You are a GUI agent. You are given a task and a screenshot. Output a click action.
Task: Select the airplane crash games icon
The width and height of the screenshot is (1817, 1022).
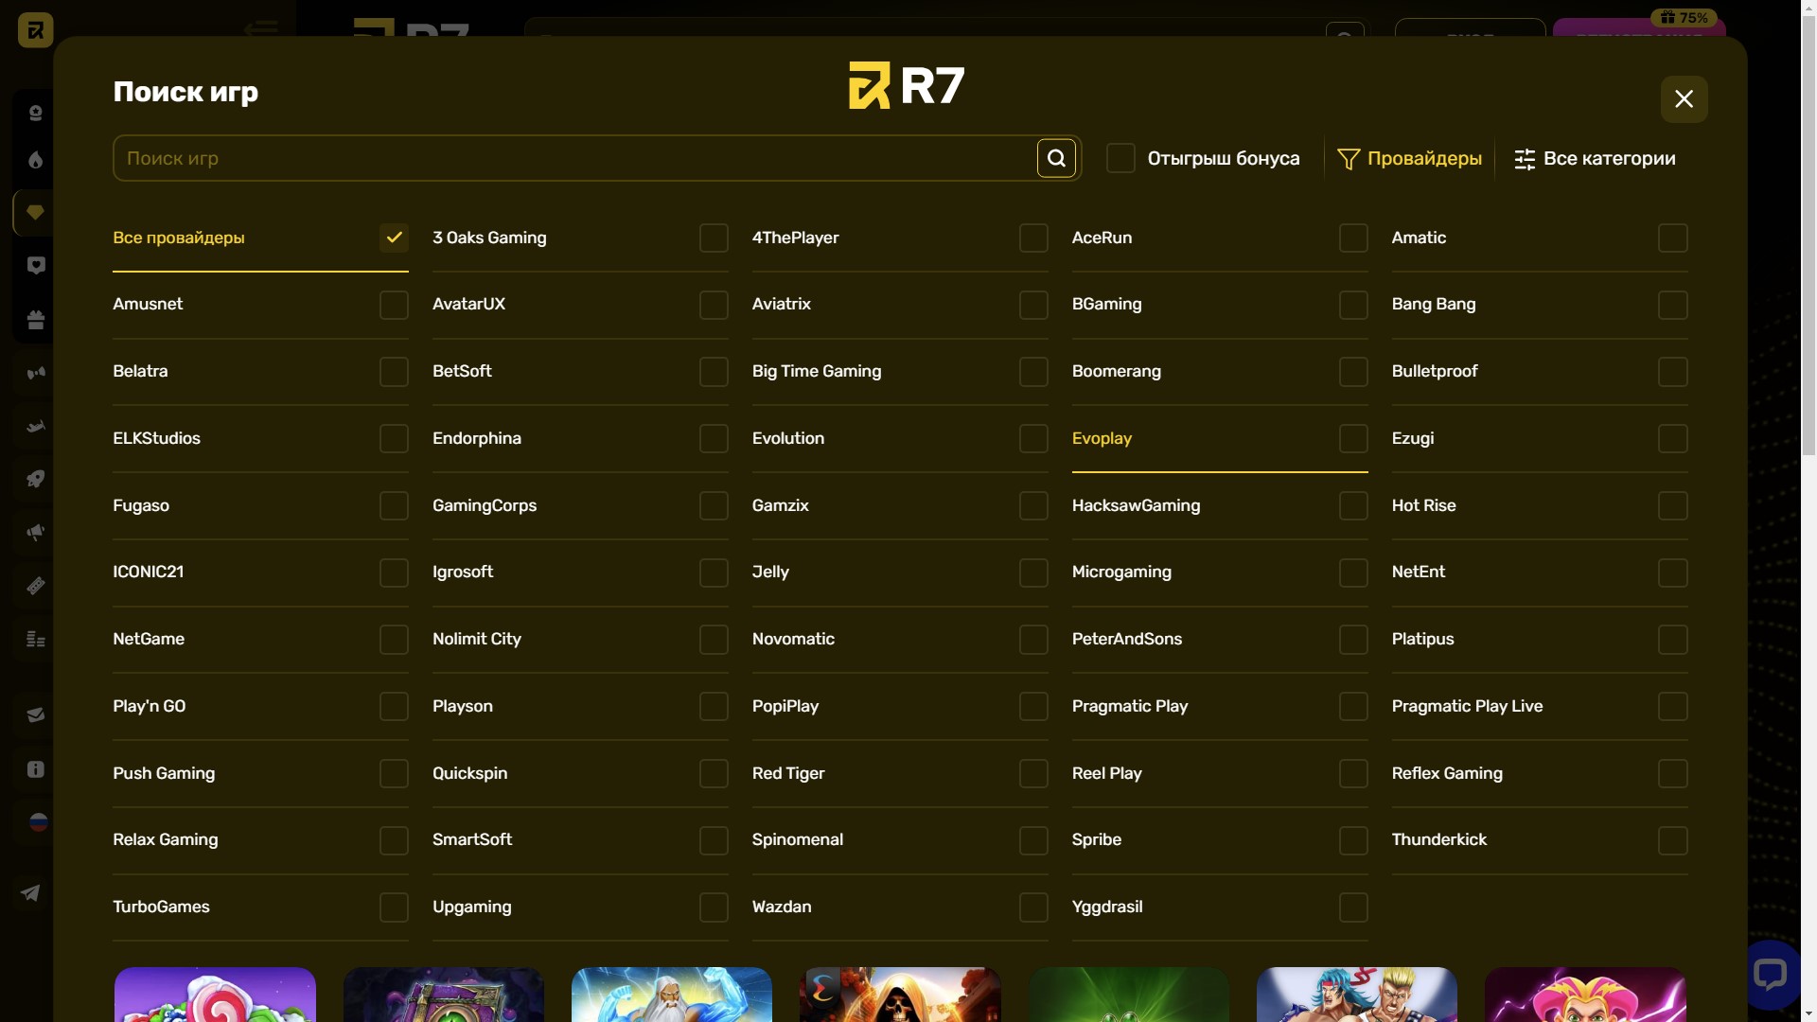pos(35,426)
